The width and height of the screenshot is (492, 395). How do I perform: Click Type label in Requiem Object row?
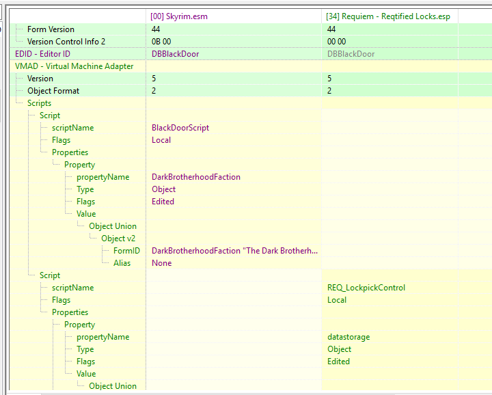click(x=85, y=349)
